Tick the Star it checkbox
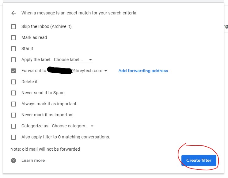 13,49
